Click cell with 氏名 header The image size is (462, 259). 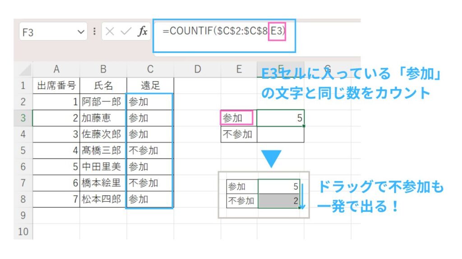103,85
